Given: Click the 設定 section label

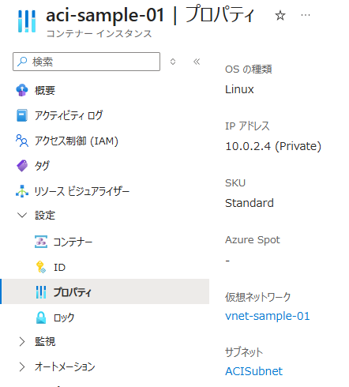Looking at the screenshot, I should pyautogui.click(x=45, y=215).
